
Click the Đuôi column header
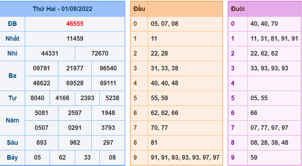[x=238, y=9]
